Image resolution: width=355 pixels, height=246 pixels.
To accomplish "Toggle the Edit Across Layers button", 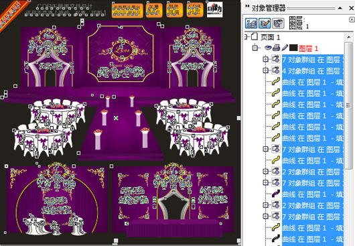I will click(265, 23).
